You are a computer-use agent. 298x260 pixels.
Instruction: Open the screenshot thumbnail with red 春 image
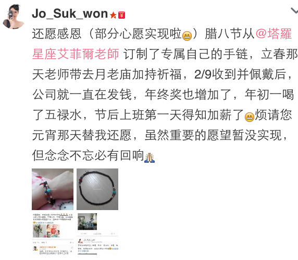pos(53,234)
